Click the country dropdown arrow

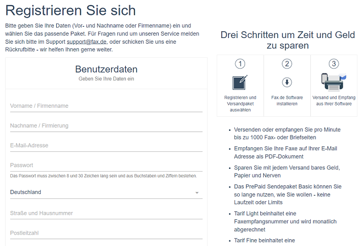click(197, 193)
